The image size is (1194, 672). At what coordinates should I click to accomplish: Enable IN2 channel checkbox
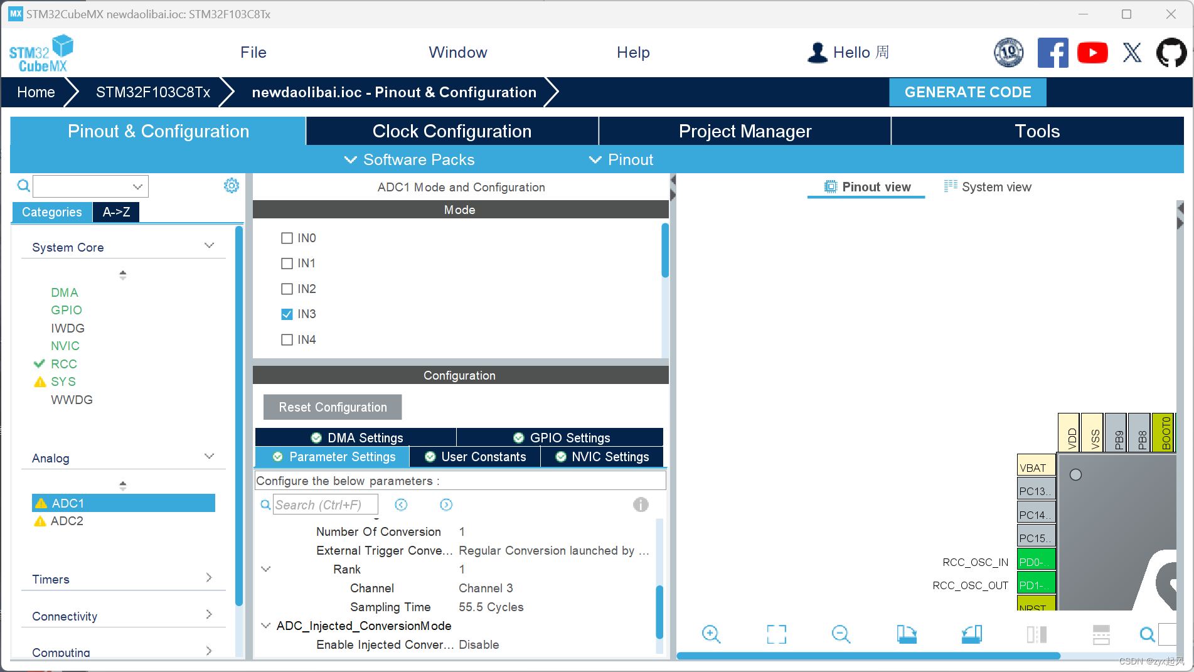(x=287, y=289)
